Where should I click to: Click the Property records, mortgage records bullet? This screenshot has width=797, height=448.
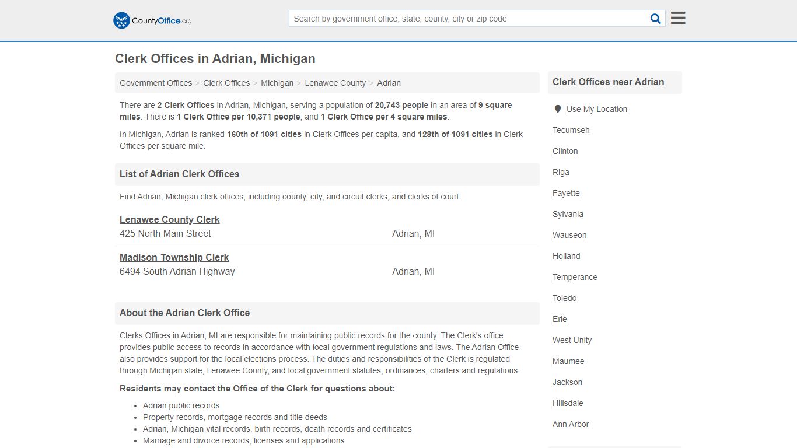(235, 417)
